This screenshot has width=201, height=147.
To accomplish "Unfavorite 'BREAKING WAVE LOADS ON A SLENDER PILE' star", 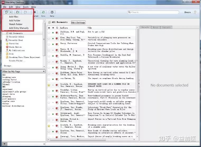I will click(x=49, y=85).
